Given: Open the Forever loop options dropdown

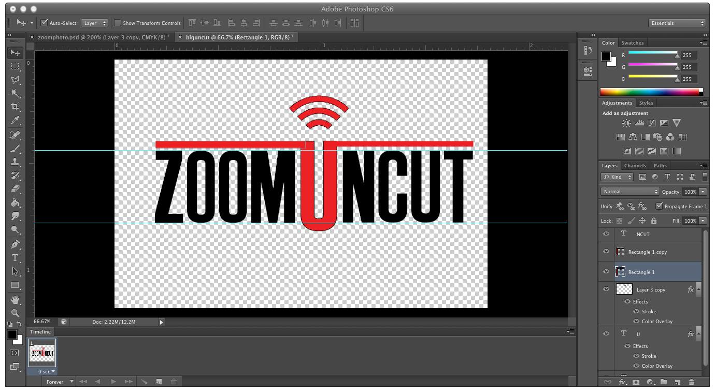Looking at the screenshot, I should (x=59, y=382).
